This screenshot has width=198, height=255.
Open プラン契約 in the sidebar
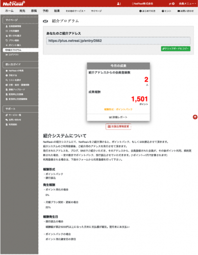12,40
